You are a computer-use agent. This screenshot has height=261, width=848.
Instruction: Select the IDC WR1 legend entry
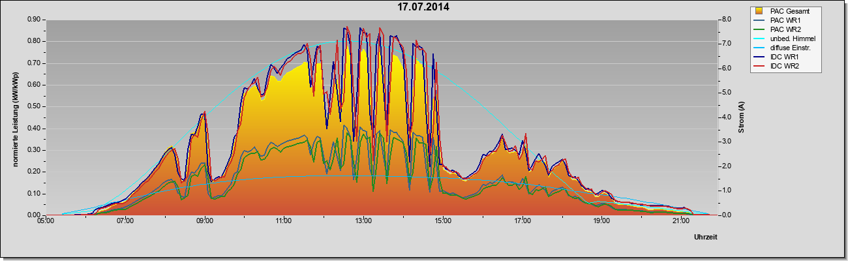(785, 57)
